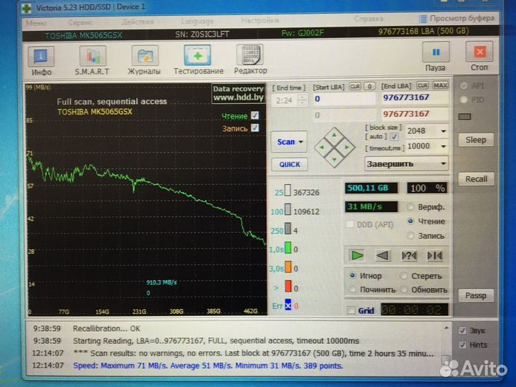Click the green play scan button

[x=358, y=255]
